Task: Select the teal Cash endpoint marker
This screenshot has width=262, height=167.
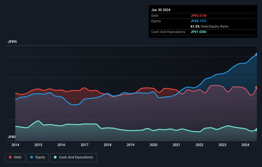Action: click(257, 130)
